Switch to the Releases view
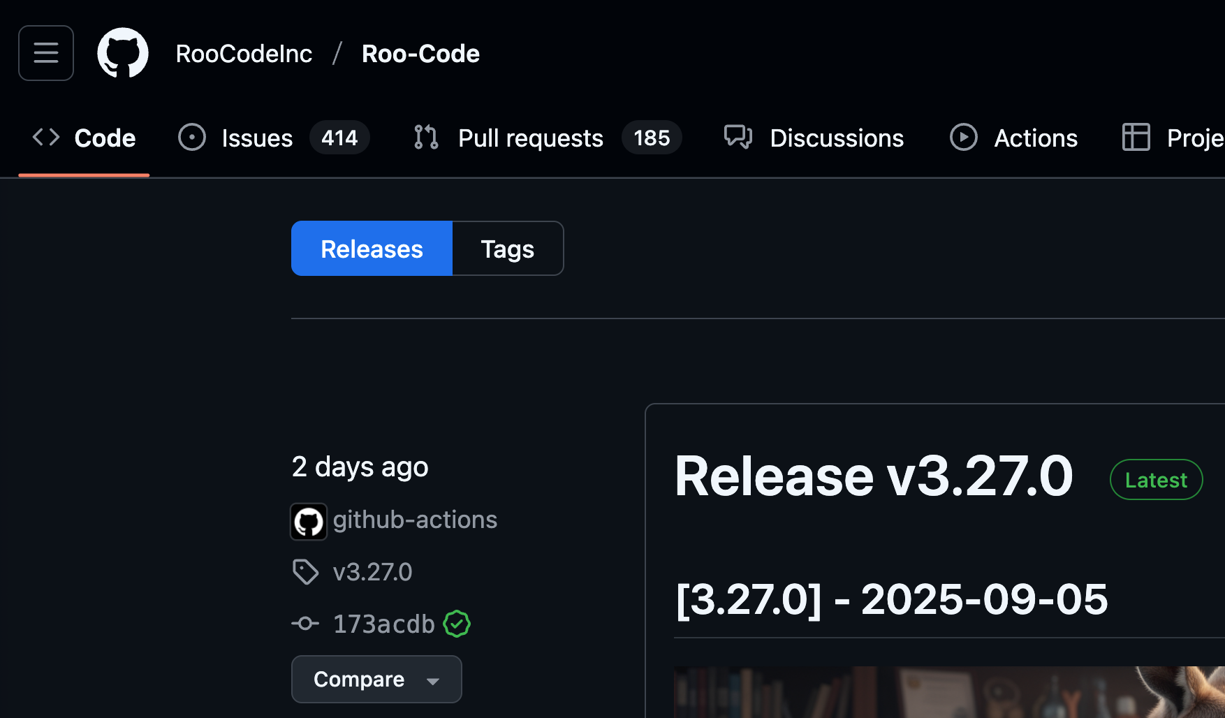Image resolution: width=1225 pixels, height=718 pixels. pyautogui.click(x=372, y=249)
